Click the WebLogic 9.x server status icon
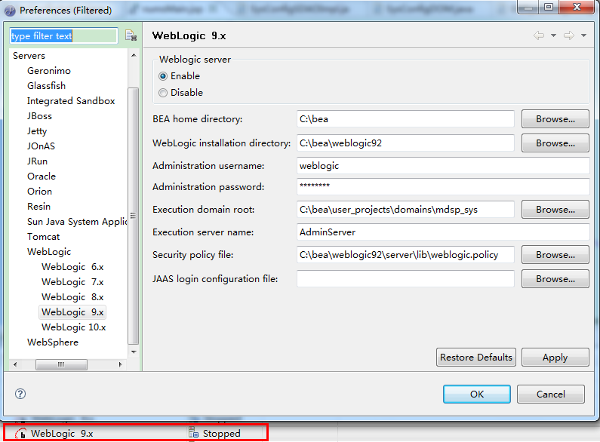Image resolution: width=600 pixels, height=442 pixels. coord(20,434)
